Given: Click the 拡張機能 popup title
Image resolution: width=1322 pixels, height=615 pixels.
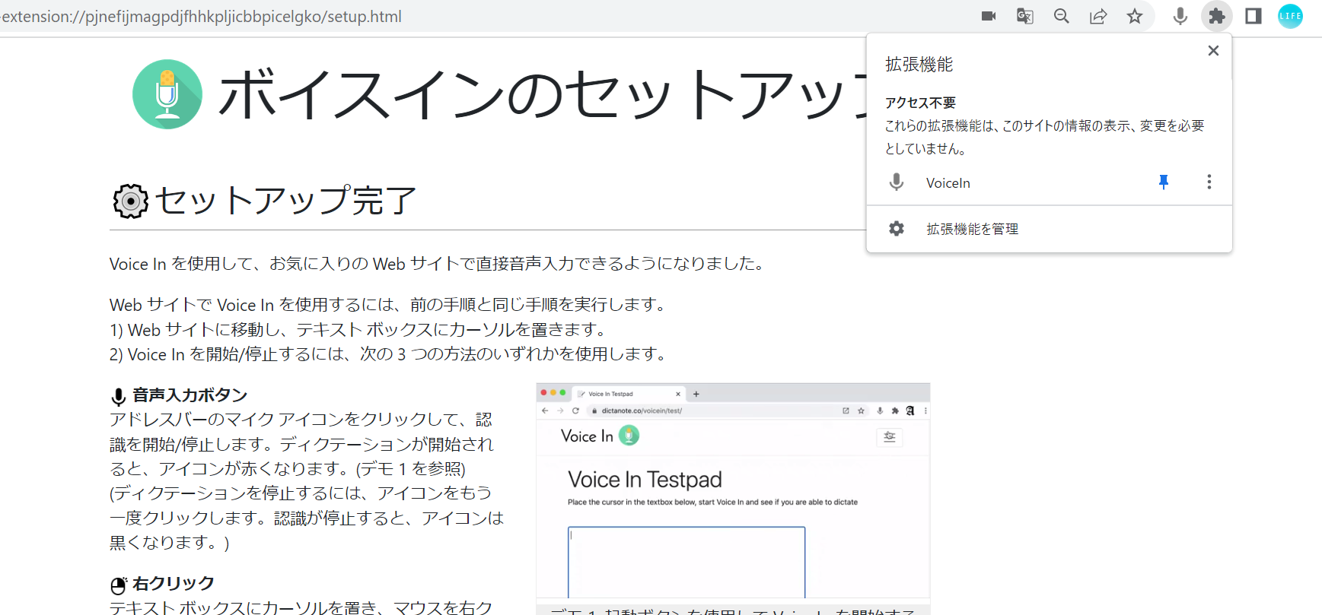Looking at the screenshot, I should click(x=919, y=65).
